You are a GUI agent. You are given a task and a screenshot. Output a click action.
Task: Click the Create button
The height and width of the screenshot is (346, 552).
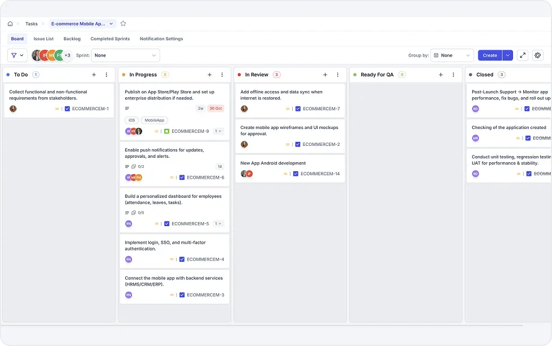click(x=490, y=55)
